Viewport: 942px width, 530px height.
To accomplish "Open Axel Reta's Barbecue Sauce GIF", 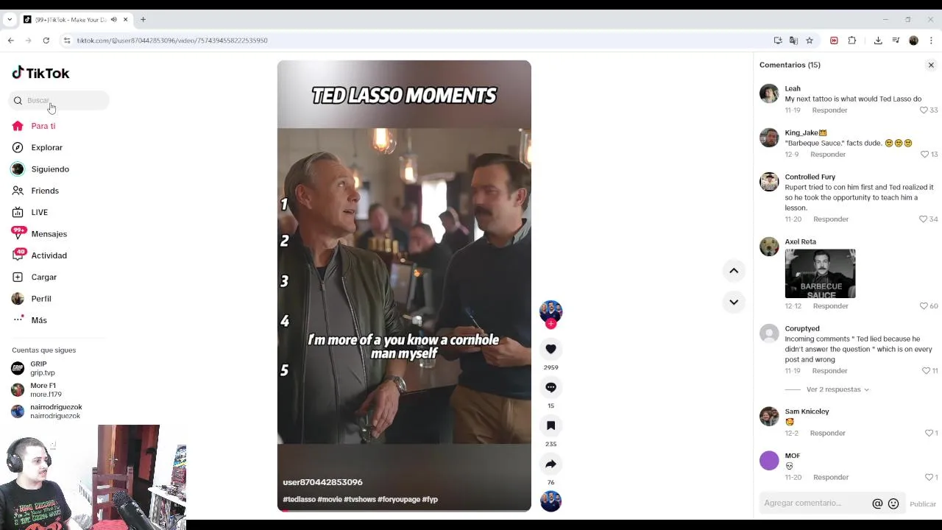I will click(820, 274).
